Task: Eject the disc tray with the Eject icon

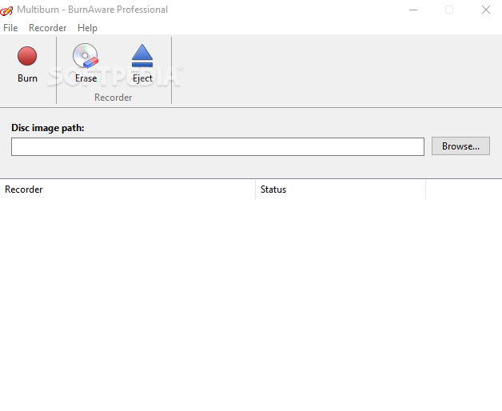Action: pos(142,64)
